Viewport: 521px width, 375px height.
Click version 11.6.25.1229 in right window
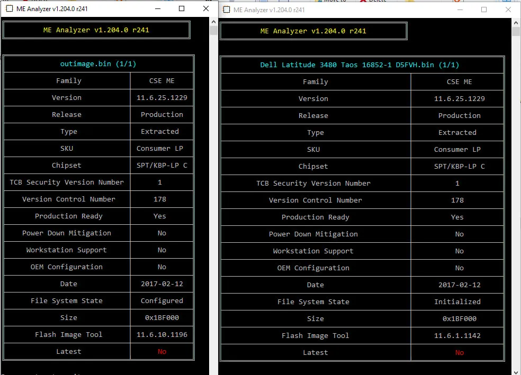click(x=459, y=98)
